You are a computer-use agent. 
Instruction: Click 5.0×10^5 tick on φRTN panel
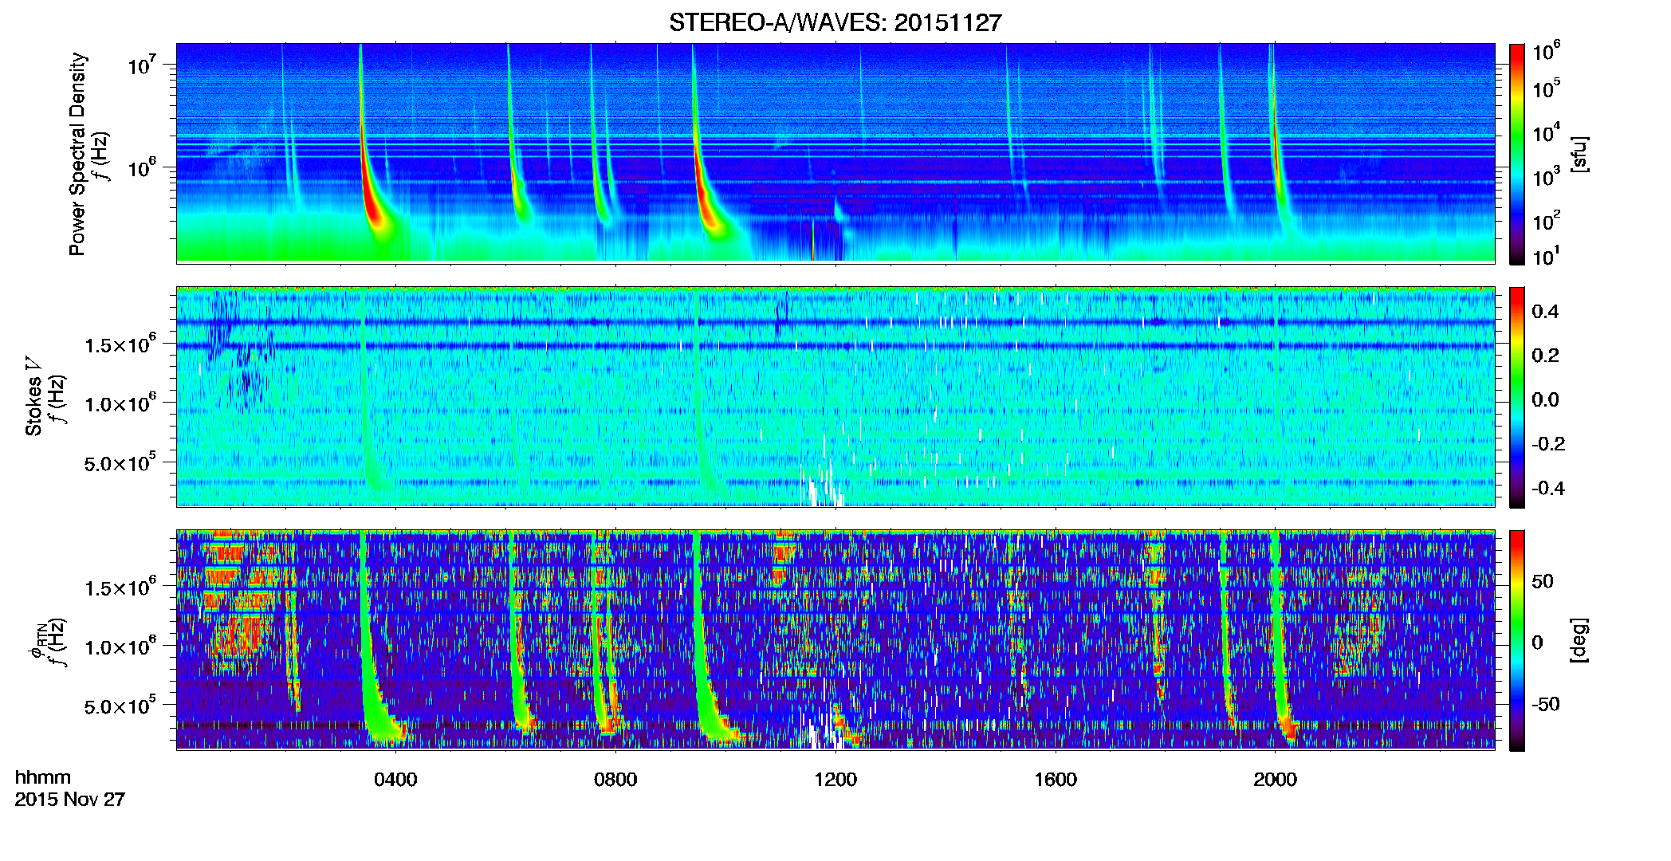click(120, 706)
